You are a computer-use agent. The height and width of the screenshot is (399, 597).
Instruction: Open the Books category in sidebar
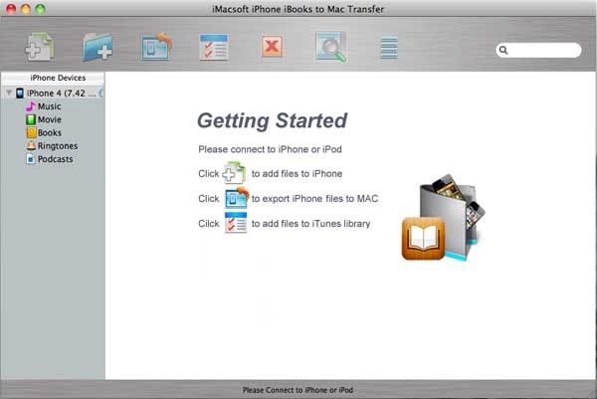tap(50, 133)
